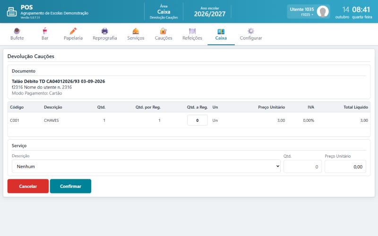Click the user avatar picture
This screenshot has height=236, width=378.
pos(323,11)
